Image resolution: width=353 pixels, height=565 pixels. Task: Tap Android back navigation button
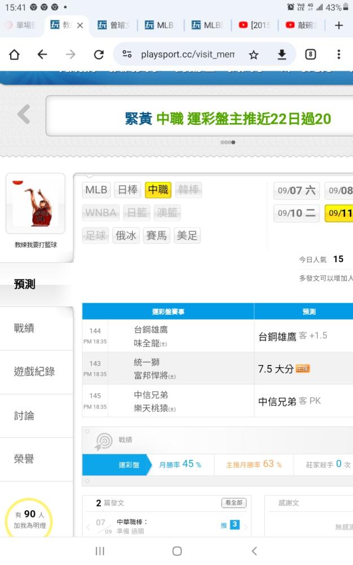(x=254, y=551)
